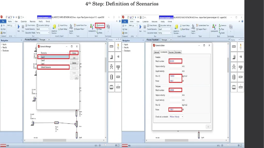Click Update Rated Flow in the Scenario Manager window ribbon
Screen dimensions: 264x148
pyautogui.click(x=80, y=25)
